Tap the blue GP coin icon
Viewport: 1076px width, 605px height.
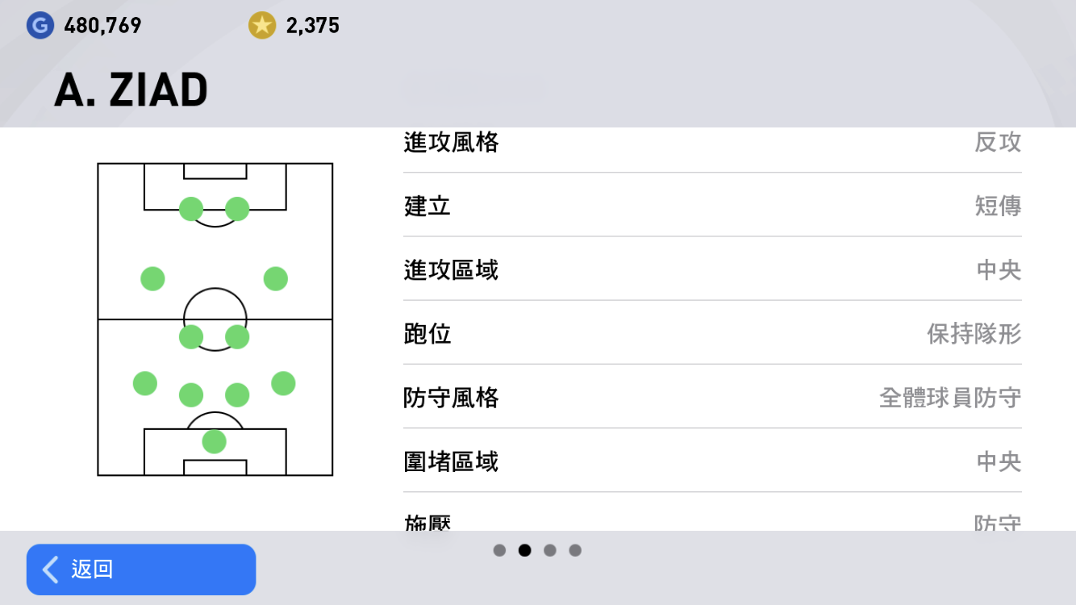click(x=40, y=26)
